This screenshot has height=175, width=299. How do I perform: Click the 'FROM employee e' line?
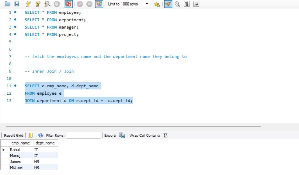pyautogui.click(x=43, y=93)
